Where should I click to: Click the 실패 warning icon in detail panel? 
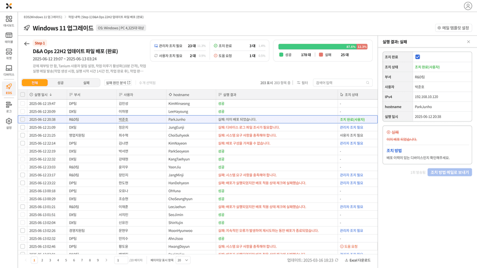tap(388, 132)
